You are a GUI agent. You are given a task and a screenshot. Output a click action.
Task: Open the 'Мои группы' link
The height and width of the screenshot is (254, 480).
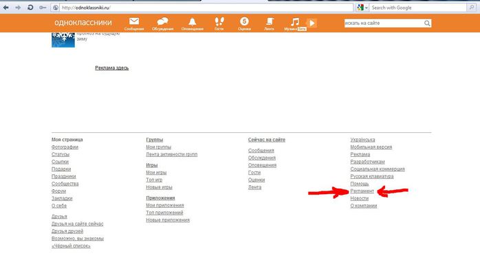point(159,147)
